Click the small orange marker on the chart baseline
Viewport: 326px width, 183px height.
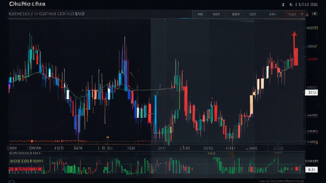[x=107, y=138]
